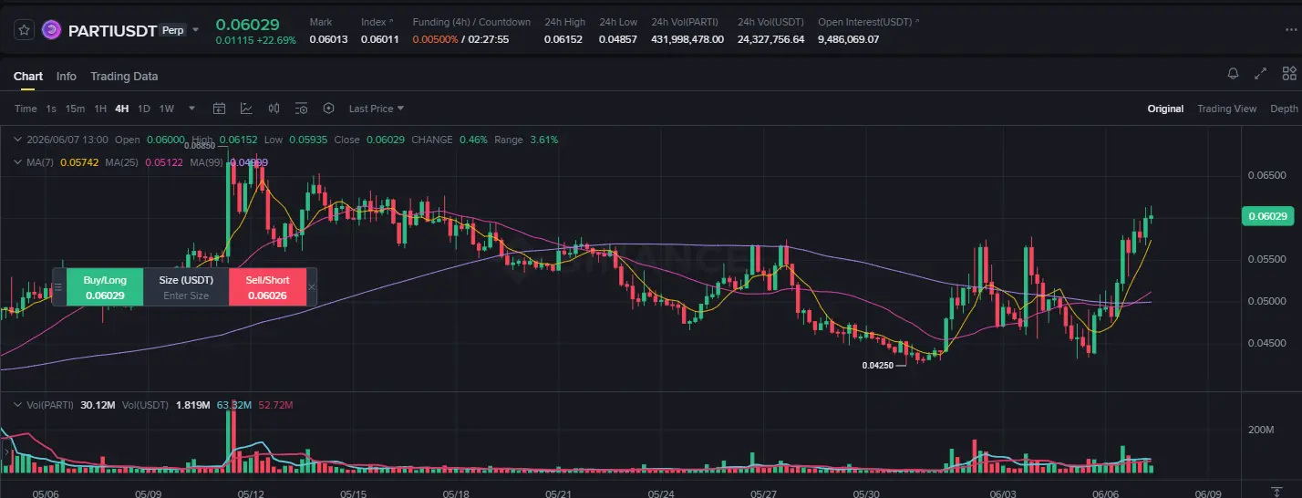Switch to the Chart tab

[28, 77]
